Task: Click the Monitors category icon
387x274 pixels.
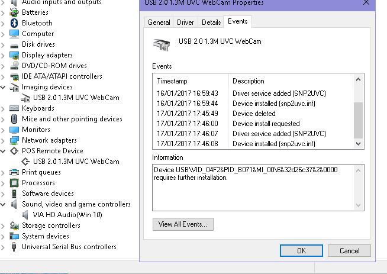Action: (x=14, y=130)
